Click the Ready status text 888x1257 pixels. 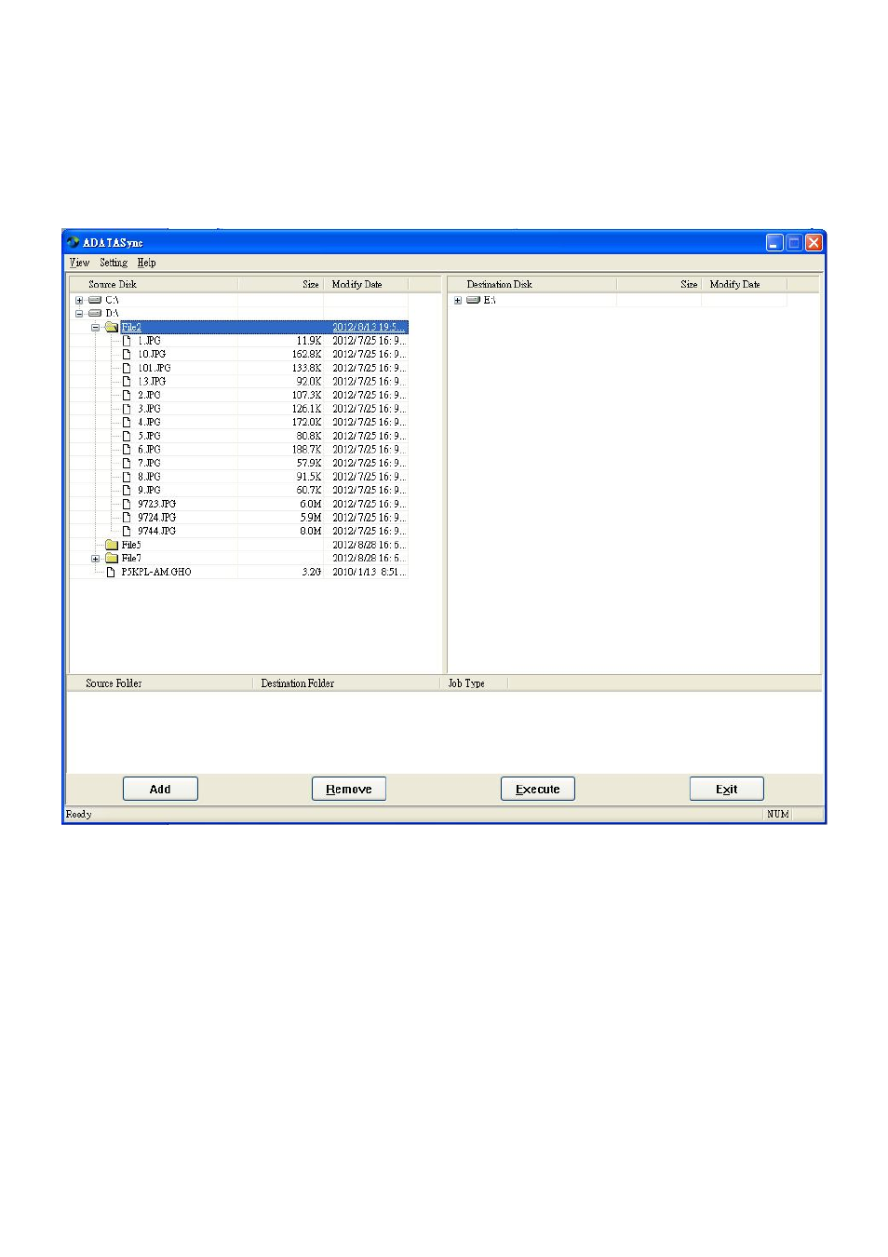(79, 814)
